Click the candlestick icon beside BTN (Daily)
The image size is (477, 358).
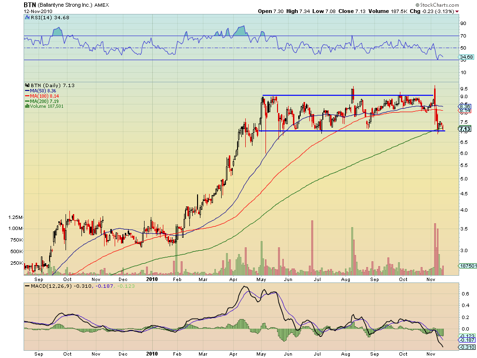pos(27,85)
